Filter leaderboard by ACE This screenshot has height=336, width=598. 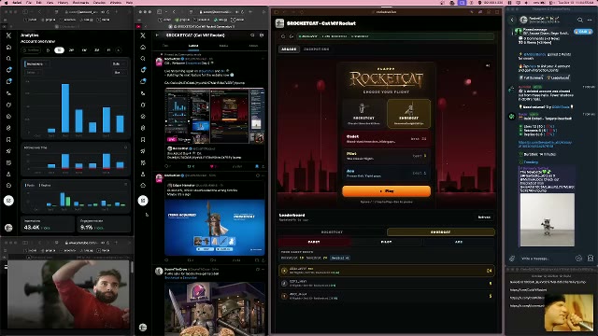coord(459,242)
